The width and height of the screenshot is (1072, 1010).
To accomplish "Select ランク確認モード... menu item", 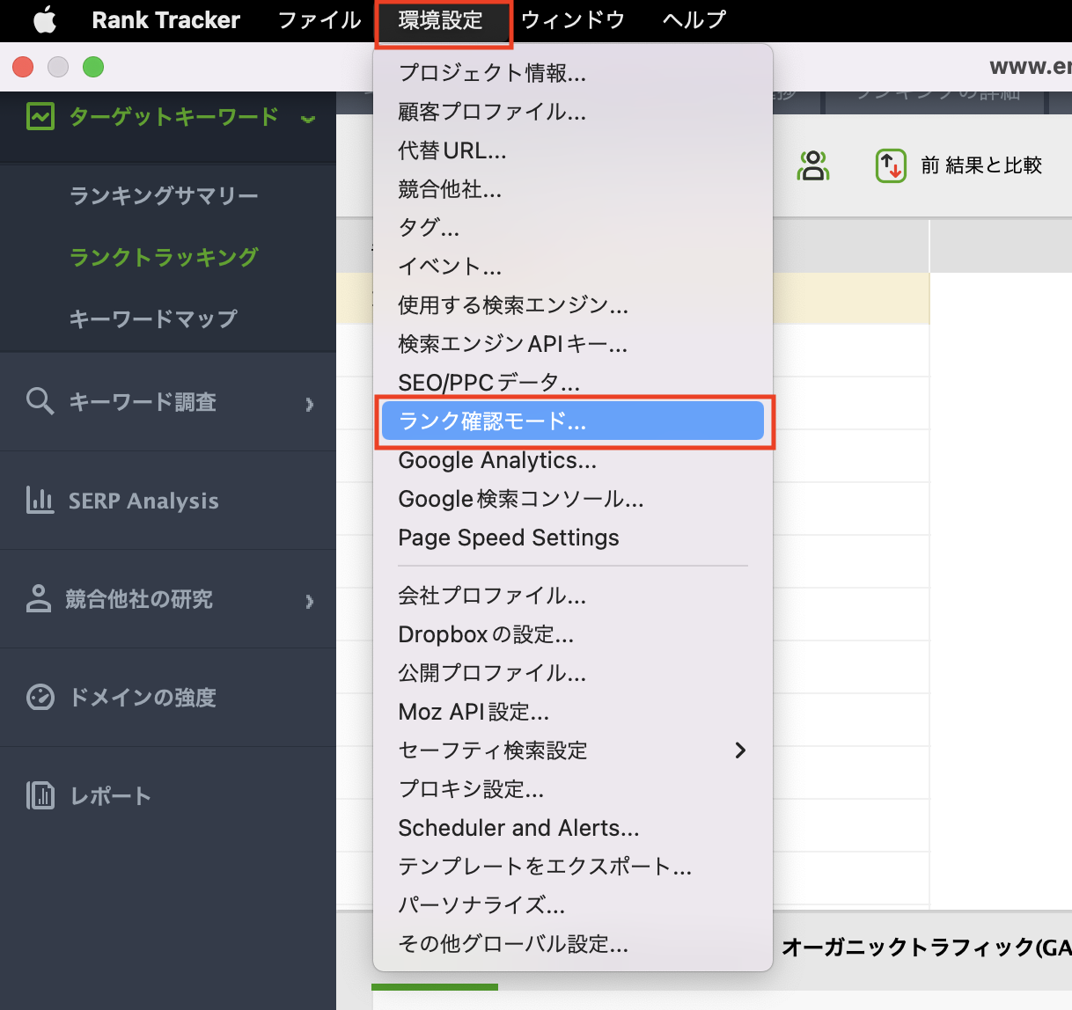I will coord(573,421).
